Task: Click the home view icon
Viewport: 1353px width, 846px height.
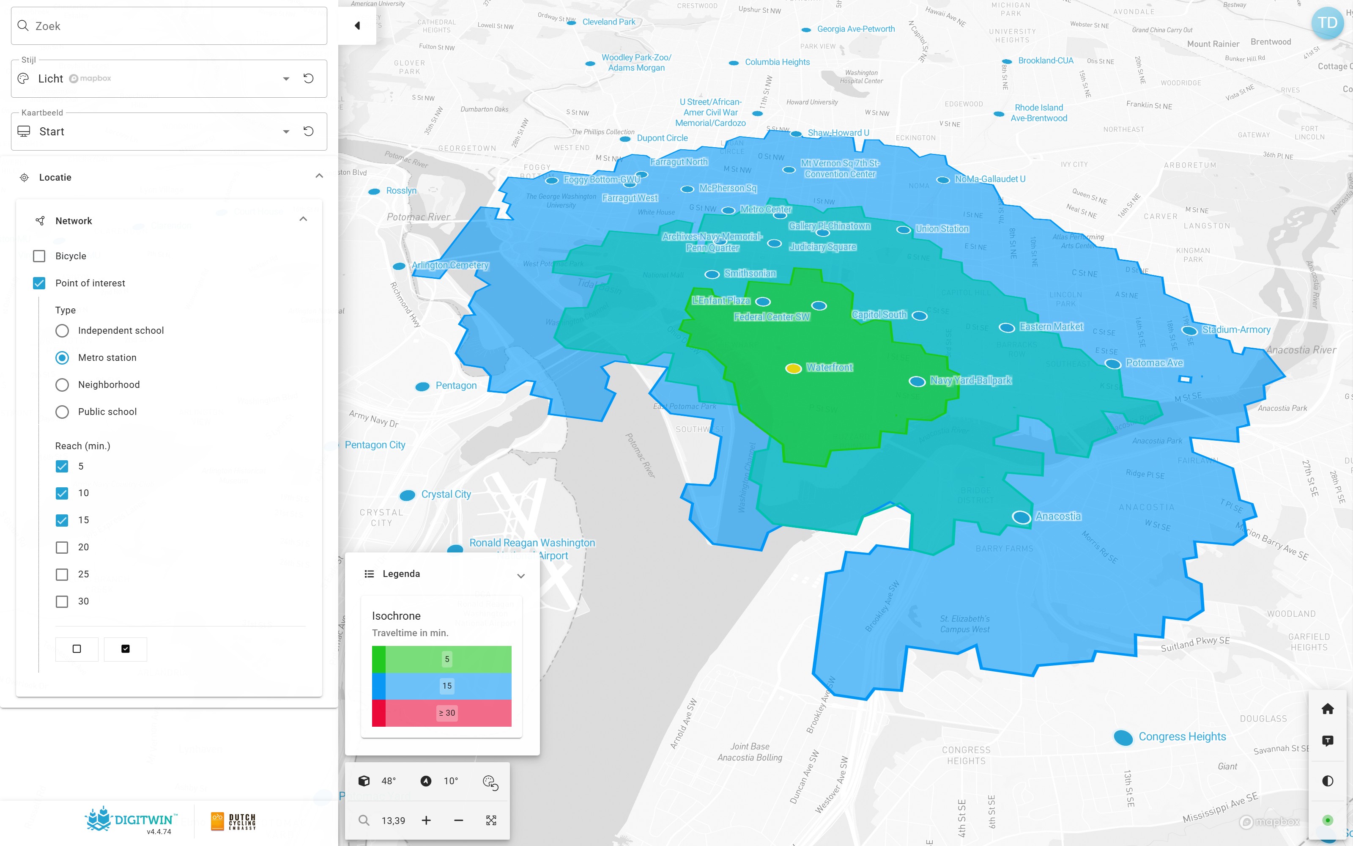Action: click(x=1327, y=709)
